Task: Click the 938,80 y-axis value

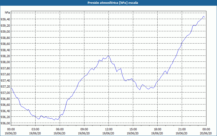Action: [5, 38]
